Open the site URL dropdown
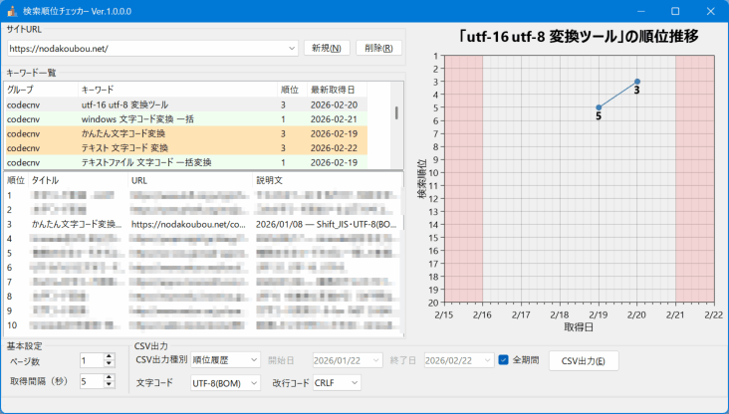Image resolution: width=729 pixels, height=414 pixels. pos(292,49)
